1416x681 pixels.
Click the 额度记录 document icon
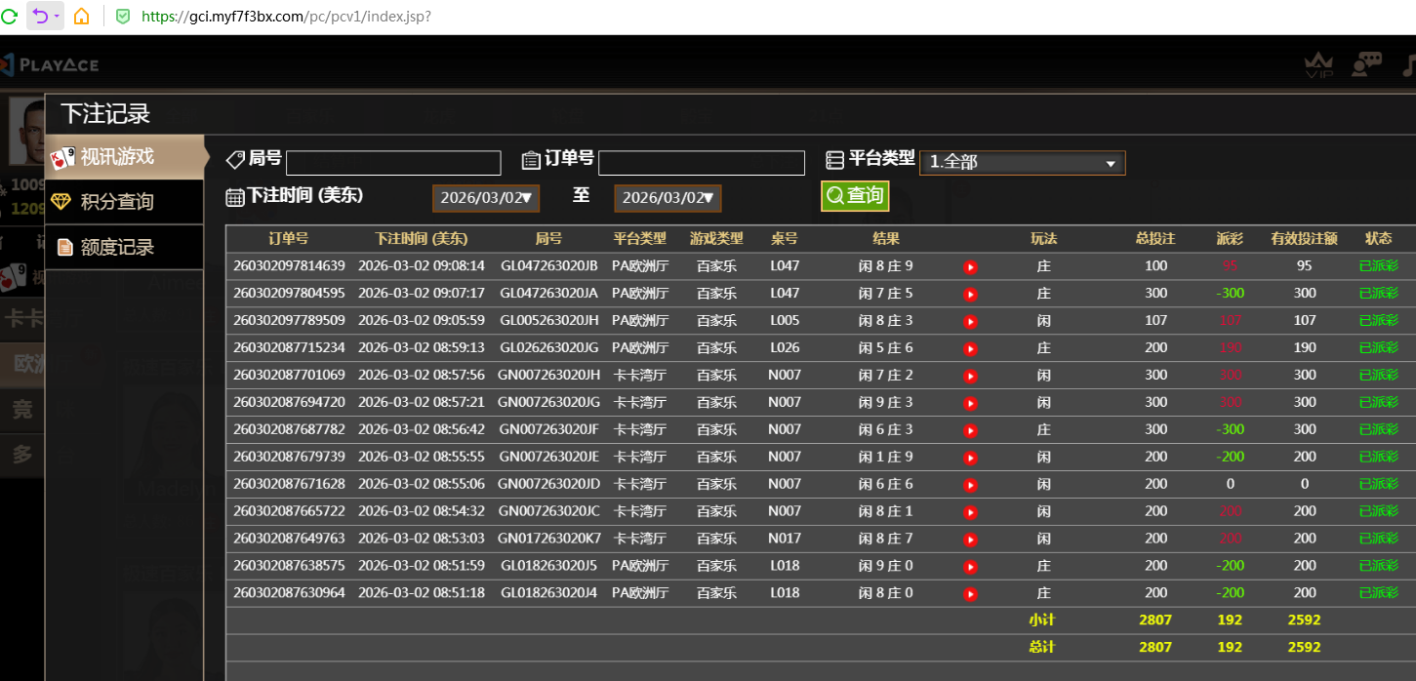click(x=63, y=247)
